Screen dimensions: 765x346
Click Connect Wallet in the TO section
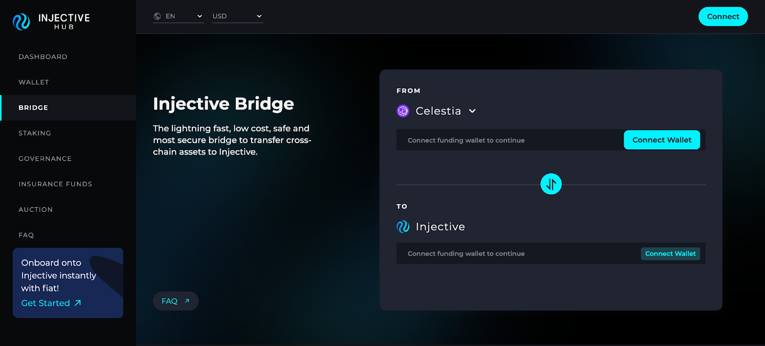(x=670, y=254)
